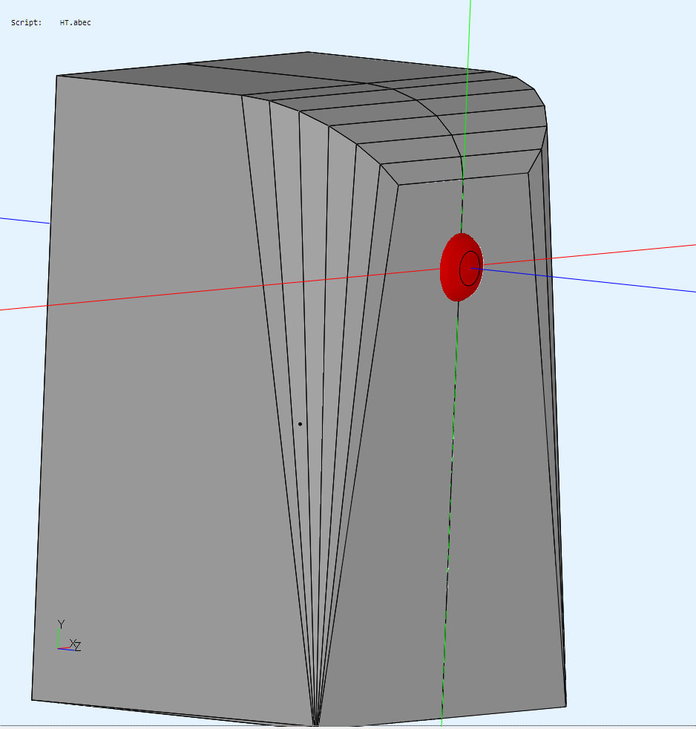Click the XYZ axis orientation gizmo
Viewport: 696px width, 729px height.
click(68, 635)
